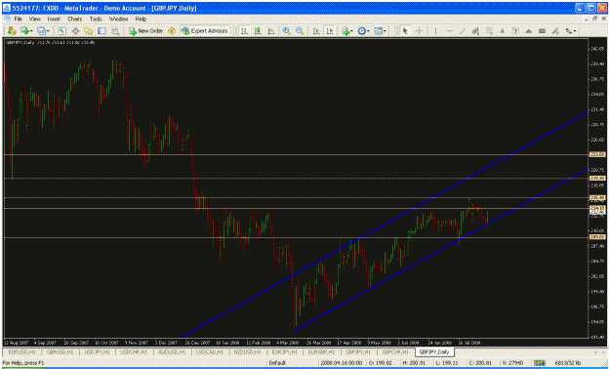Screen dimensions: 610x369
Task: Open the Insert menu
Action: (54, 19)
